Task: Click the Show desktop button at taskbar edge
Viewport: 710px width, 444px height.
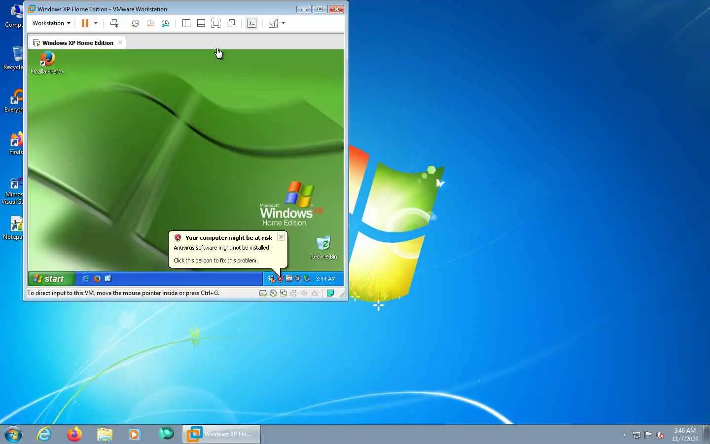Action: click(707, 434)
